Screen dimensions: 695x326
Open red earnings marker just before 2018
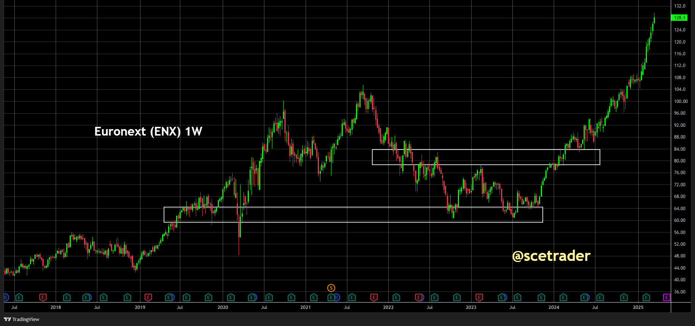43,298
